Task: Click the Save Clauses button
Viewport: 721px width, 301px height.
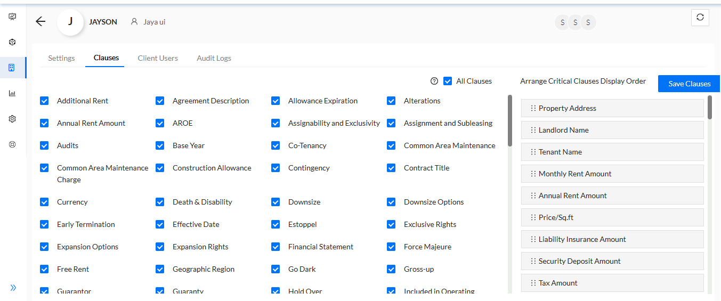Action: tap(689, 84)
